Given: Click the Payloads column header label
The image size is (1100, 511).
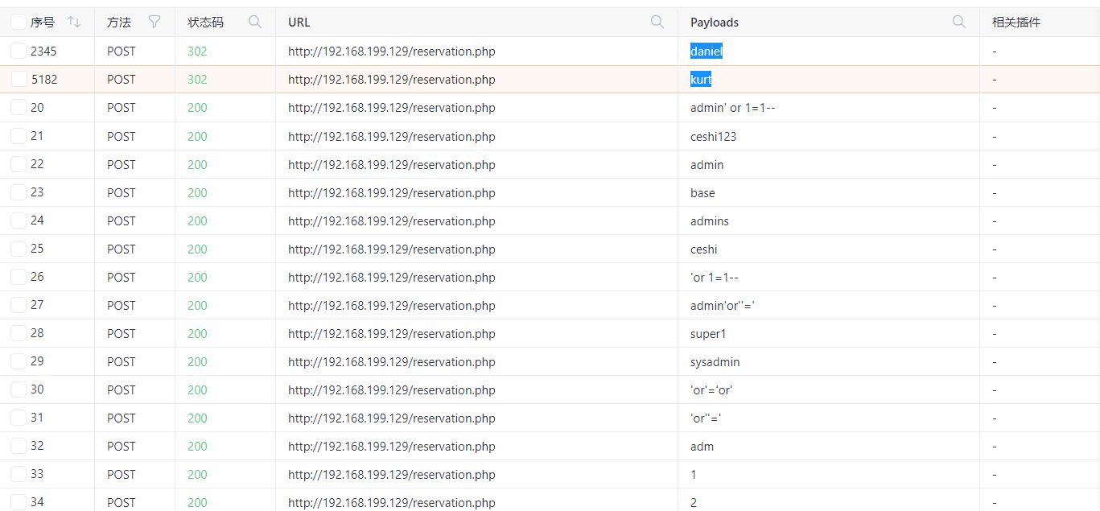Looking at the screenshot, I should pos(715,23).
